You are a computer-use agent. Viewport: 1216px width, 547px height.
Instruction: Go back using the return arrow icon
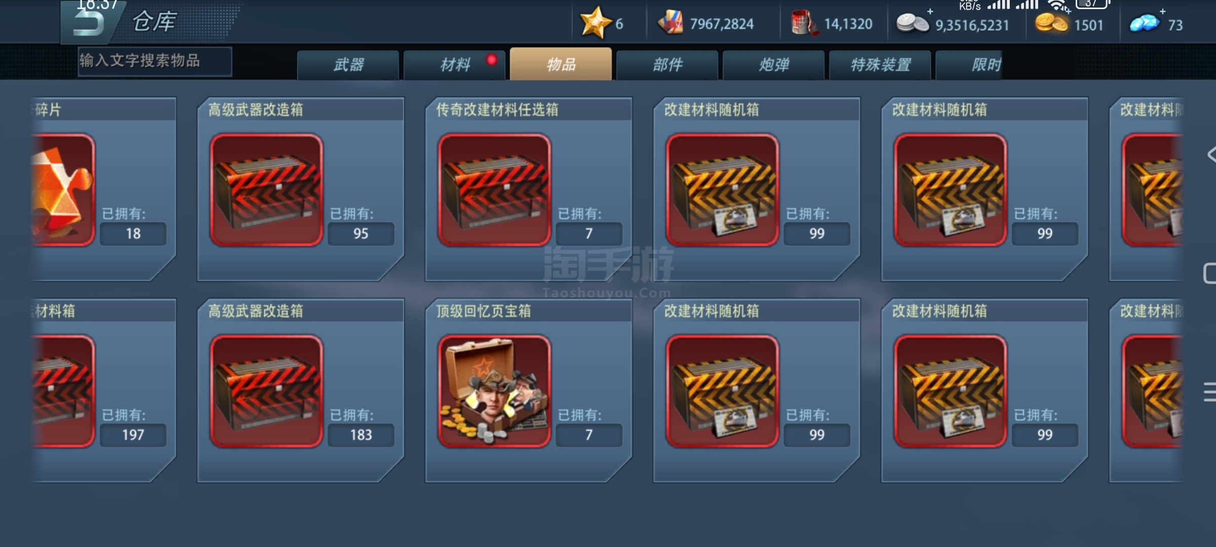coord(89,23)
